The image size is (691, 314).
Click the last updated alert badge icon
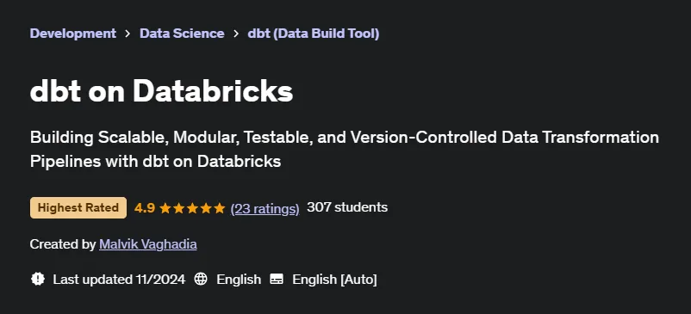(38, 279)
